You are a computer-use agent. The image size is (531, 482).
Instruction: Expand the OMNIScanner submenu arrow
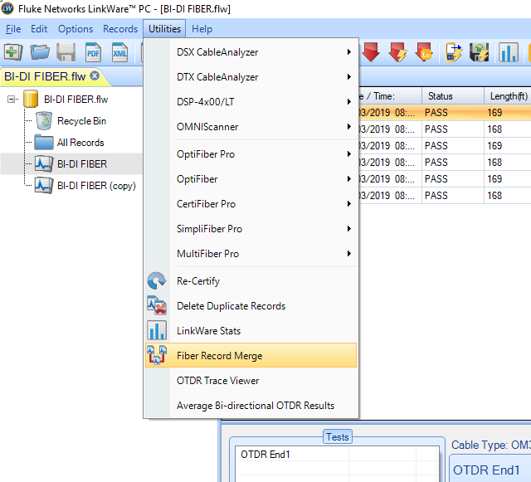pyautogui.click(x=348, y=127)
